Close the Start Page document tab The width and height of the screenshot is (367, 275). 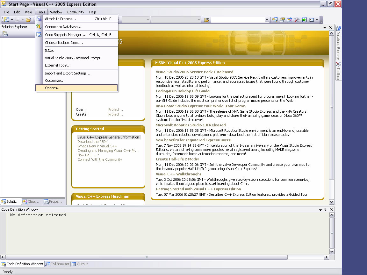330,27
